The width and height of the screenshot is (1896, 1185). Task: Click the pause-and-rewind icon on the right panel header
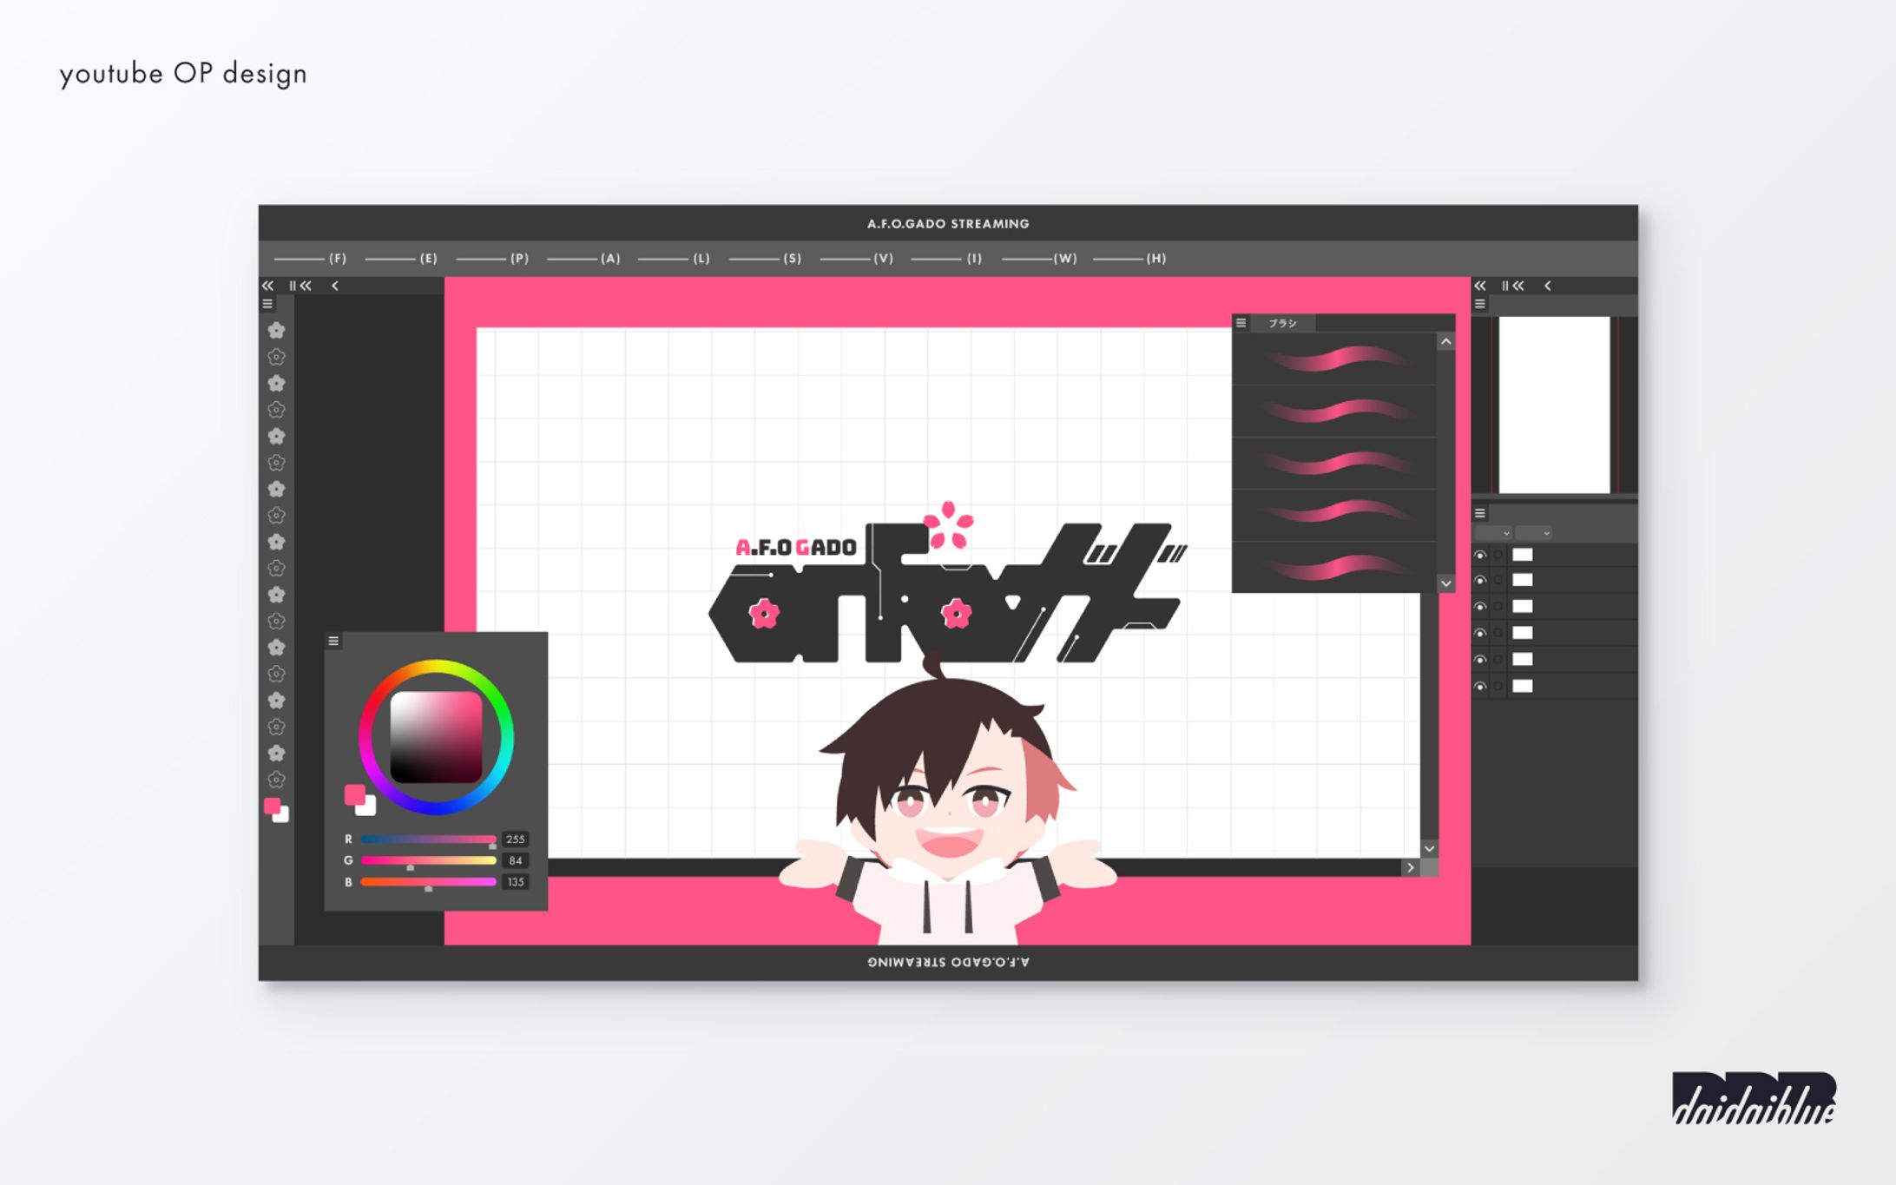click(x=1513, y=286)
